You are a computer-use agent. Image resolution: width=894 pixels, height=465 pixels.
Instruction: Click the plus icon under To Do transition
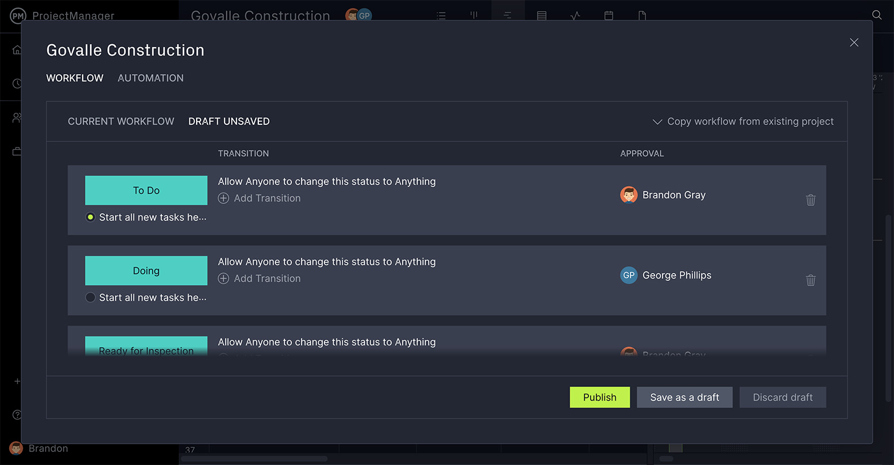point(223,198)
